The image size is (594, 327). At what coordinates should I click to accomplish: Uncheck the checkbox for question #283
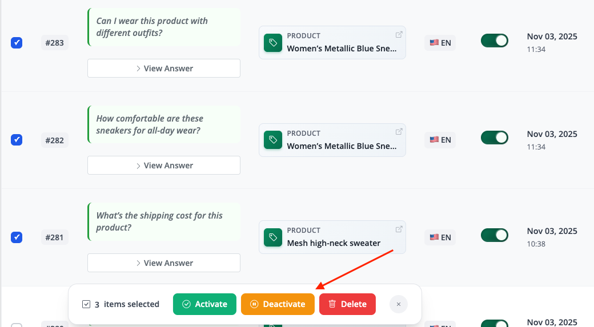pyautogui.click(x=17, y=43)
